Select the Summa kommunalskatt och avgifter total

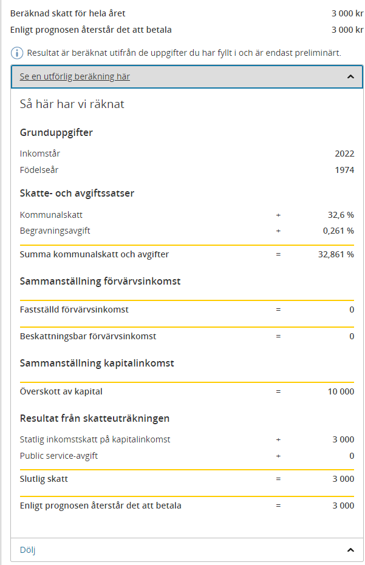coord(336,254)
